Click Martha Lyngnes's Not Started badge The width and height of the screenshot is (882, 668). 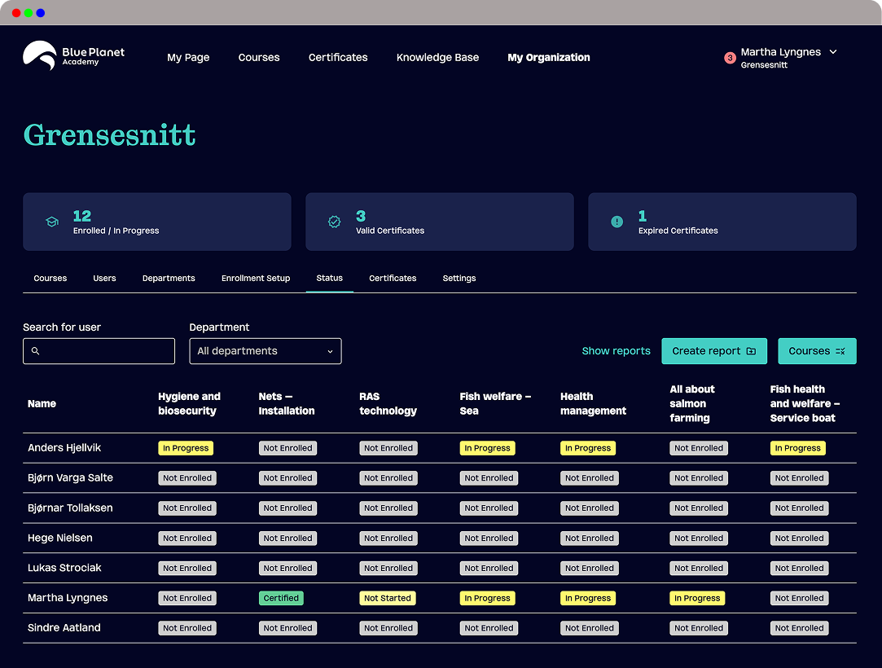tap(387, 598)
